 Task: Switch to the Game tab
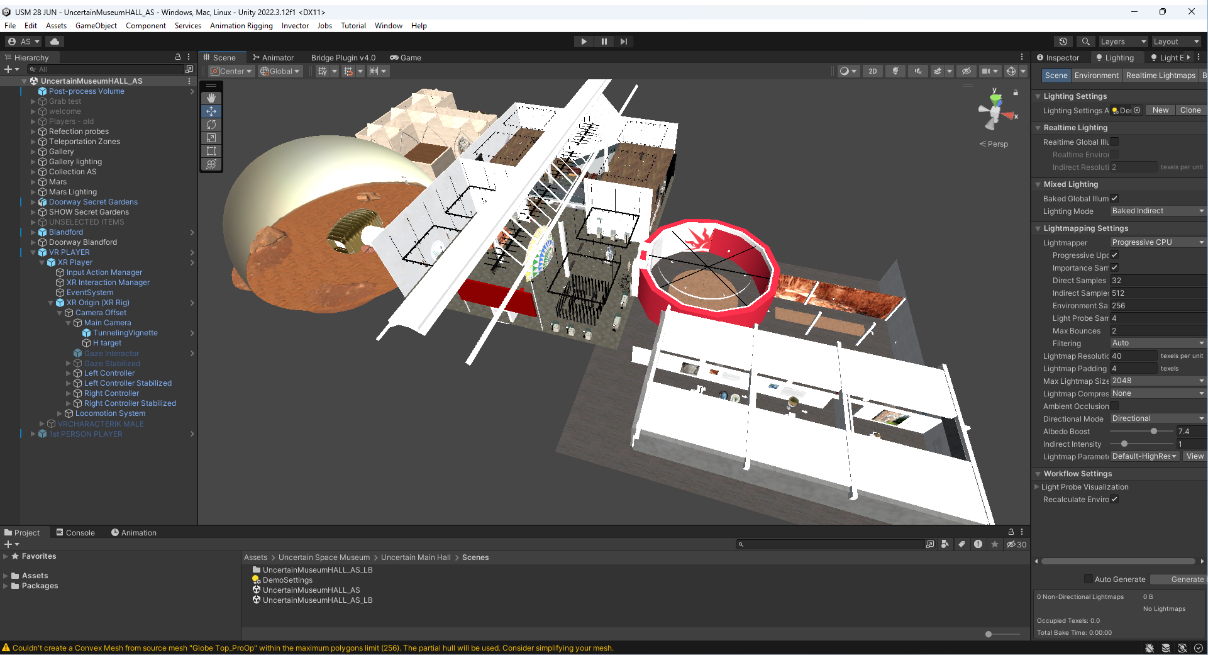pyautogui.click(x=406, y=57)
